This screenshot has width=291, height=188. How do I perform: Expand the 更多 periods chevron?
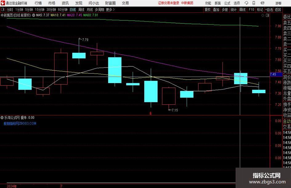[110, 10]
